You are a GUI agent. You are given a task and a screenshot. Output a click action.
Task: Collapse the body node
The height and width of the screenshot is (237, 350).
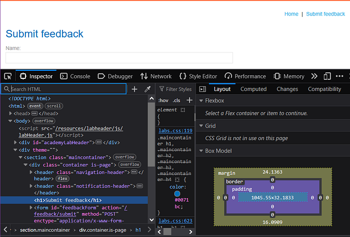tap(10, 121)
